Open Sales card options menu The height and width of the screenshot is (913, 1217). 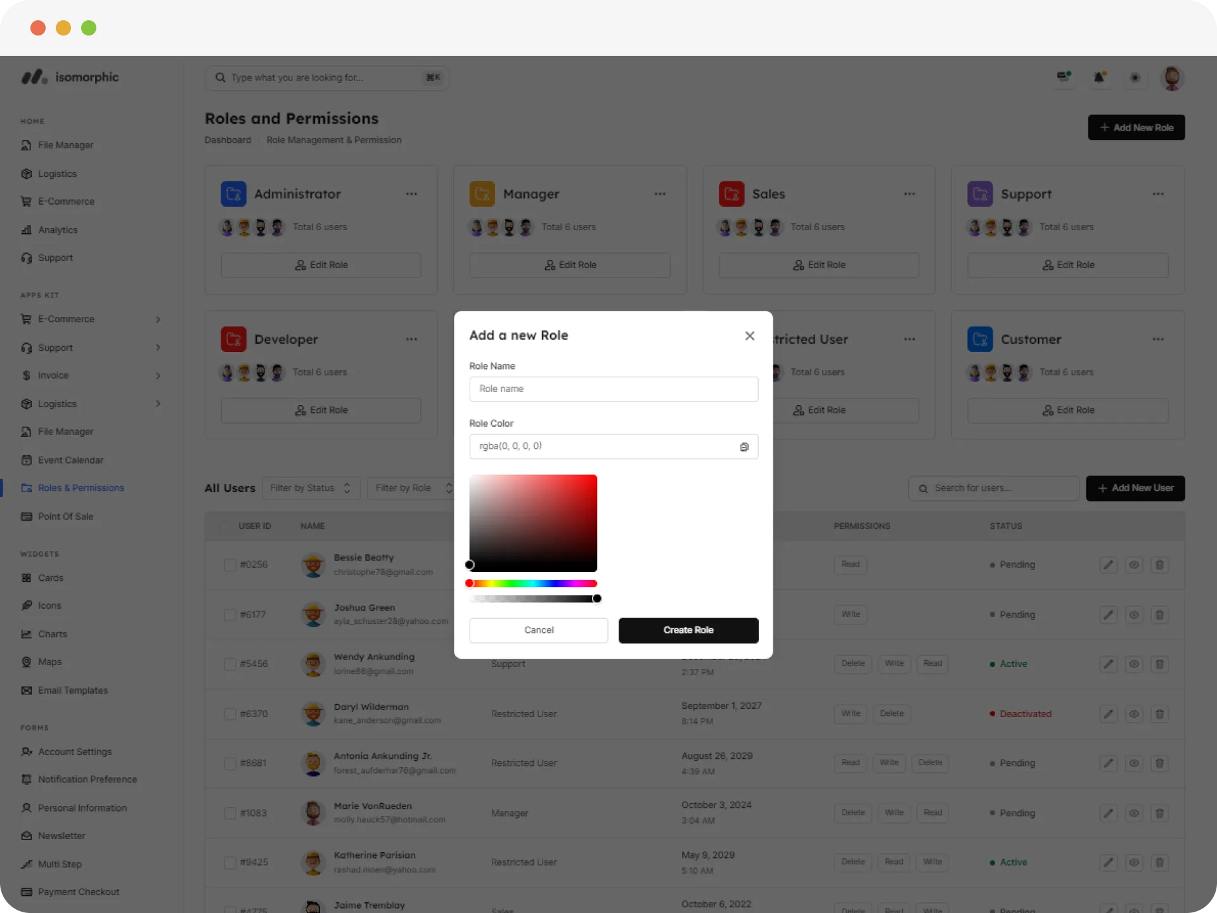click(910, 194)
